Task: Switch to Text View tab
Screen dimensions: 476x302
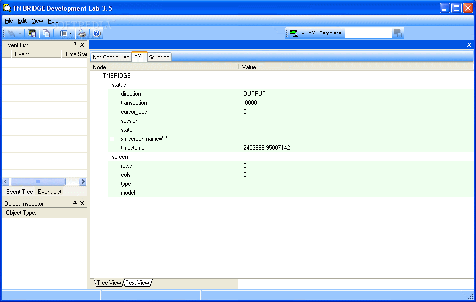Action: click(x=137, y=283)
